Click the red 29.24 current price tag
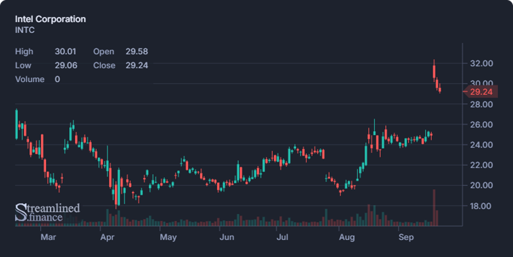Screen dimensions: 513x257 pyautogui.click(x=481, y=92)
